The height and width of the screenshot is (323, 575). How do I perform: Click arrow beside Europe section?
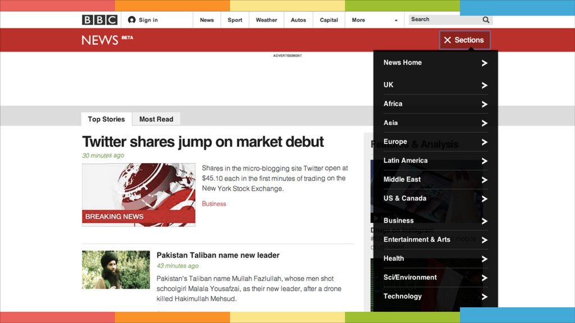485,142
